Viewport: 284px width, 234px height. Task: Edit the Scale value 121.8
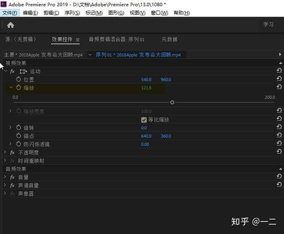[146, 88]
